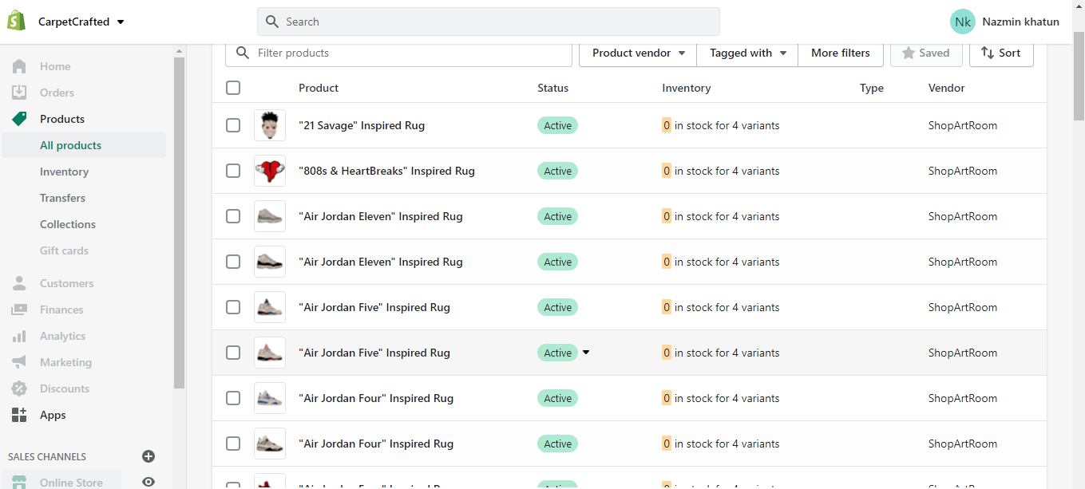This screenshot has height=489, width=1085.
Task: Open the Tagged with filter dropdown
Action: pos(747,53)
